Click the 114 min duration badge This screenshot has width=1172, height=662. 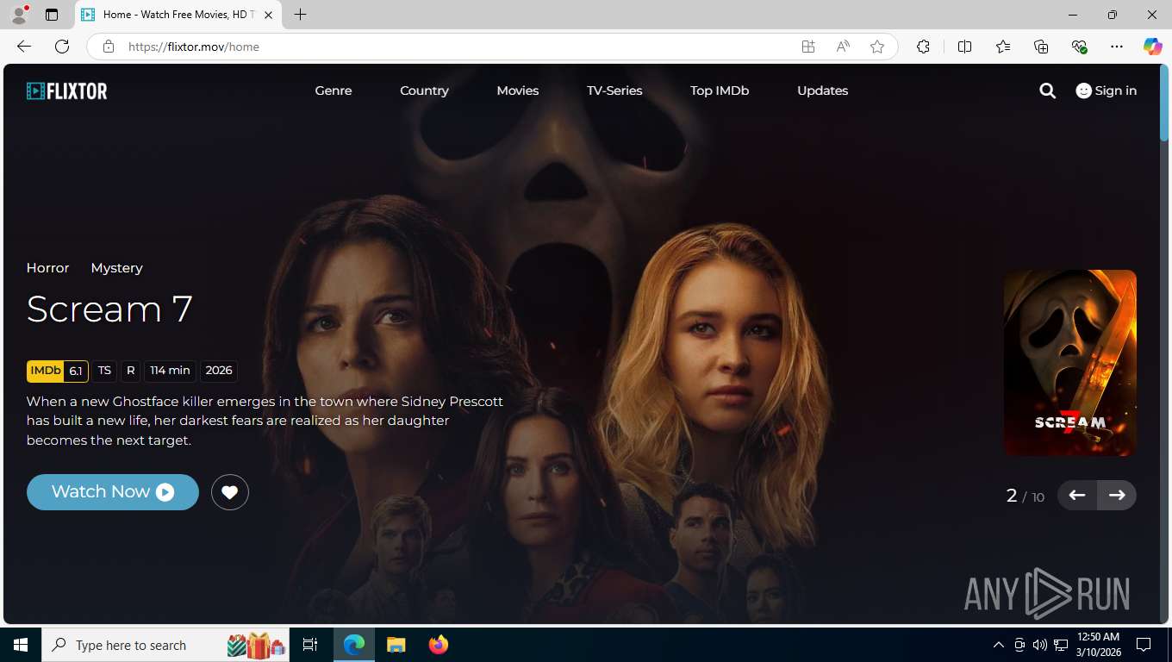(x=170, y=371)
